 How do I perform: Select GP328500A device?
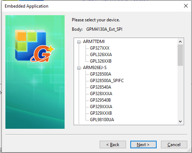point(100,74)
